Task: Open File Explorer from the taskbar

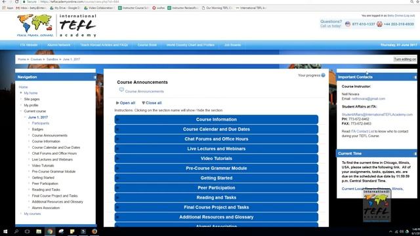Action: pos(39,231)
